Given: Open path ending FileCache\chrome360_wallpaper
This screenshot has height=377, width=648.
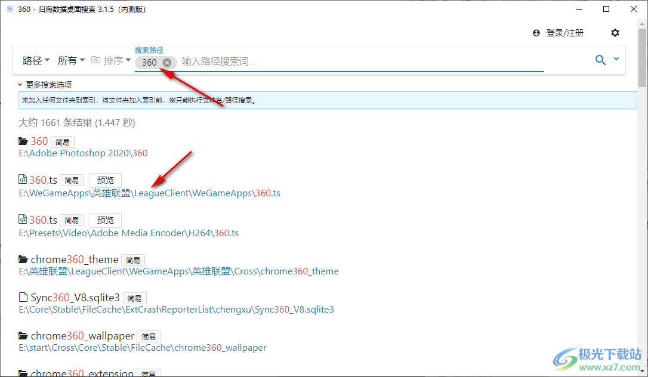Looking at the screenshot, I should coord(143,348).
